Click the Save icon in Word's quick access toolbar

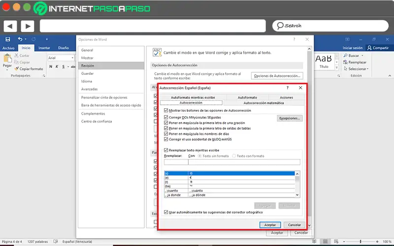8,39
